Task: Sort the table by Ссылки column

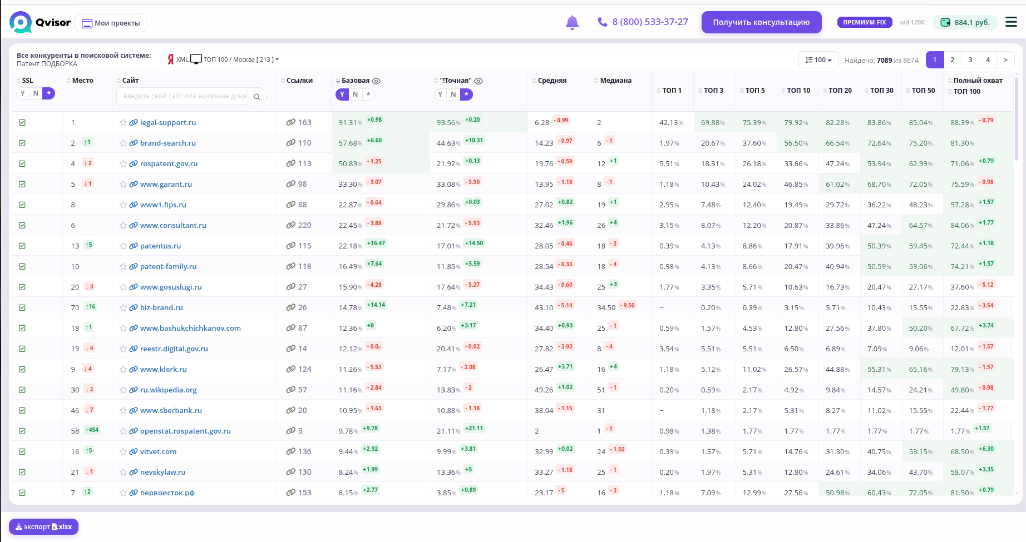Action: tap(297, 81)
